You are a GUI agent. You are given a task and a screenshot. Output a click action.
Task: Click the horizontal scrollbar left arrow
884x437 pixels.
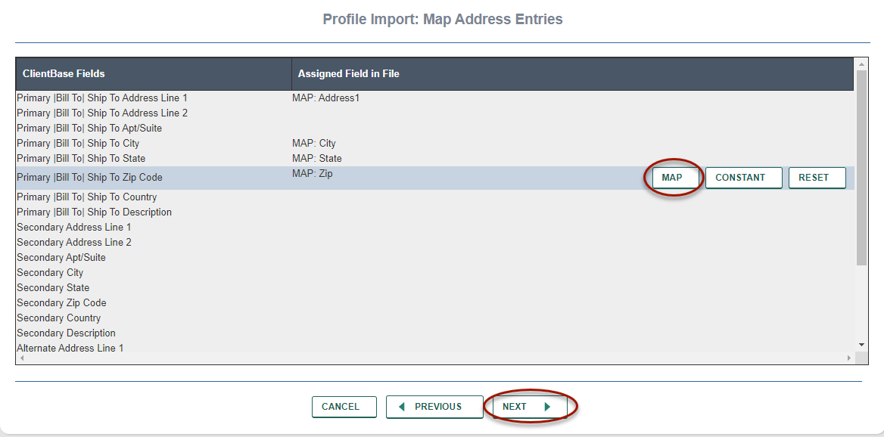(21, 358)
